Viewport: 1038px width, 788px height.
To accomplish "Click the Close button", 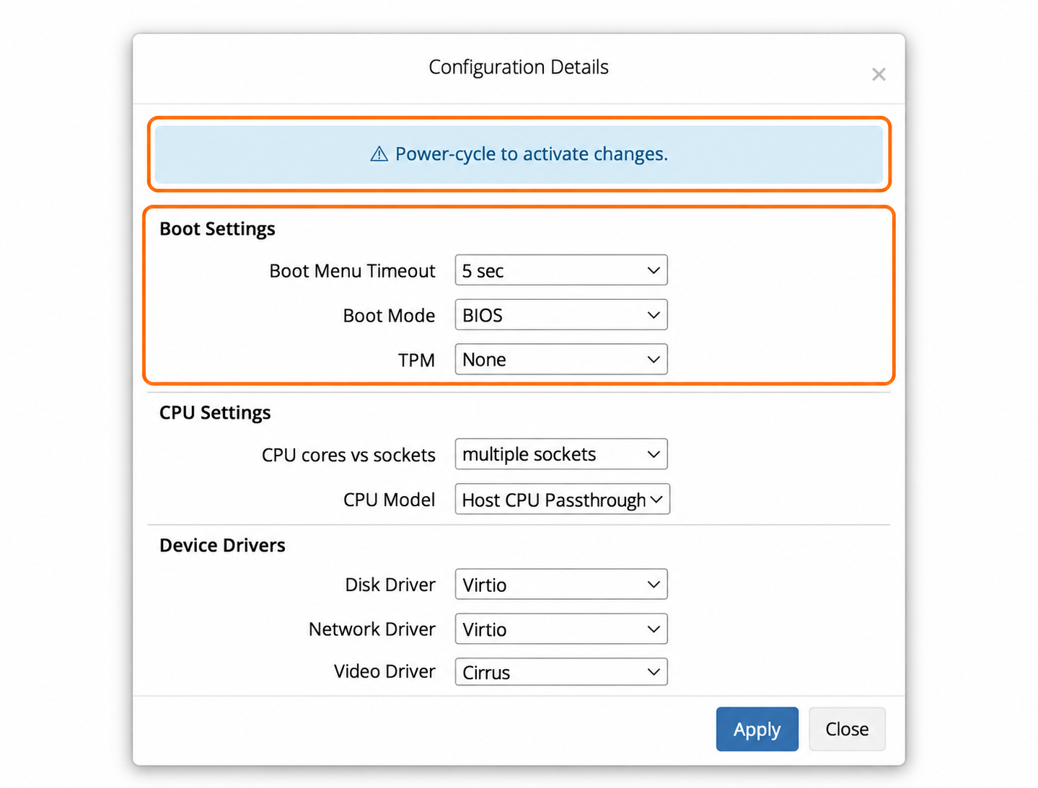I will coord(847,730).
